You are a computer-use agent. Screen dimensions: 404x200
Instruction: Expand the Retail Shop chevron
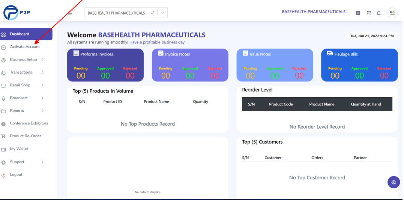[42, 85]
